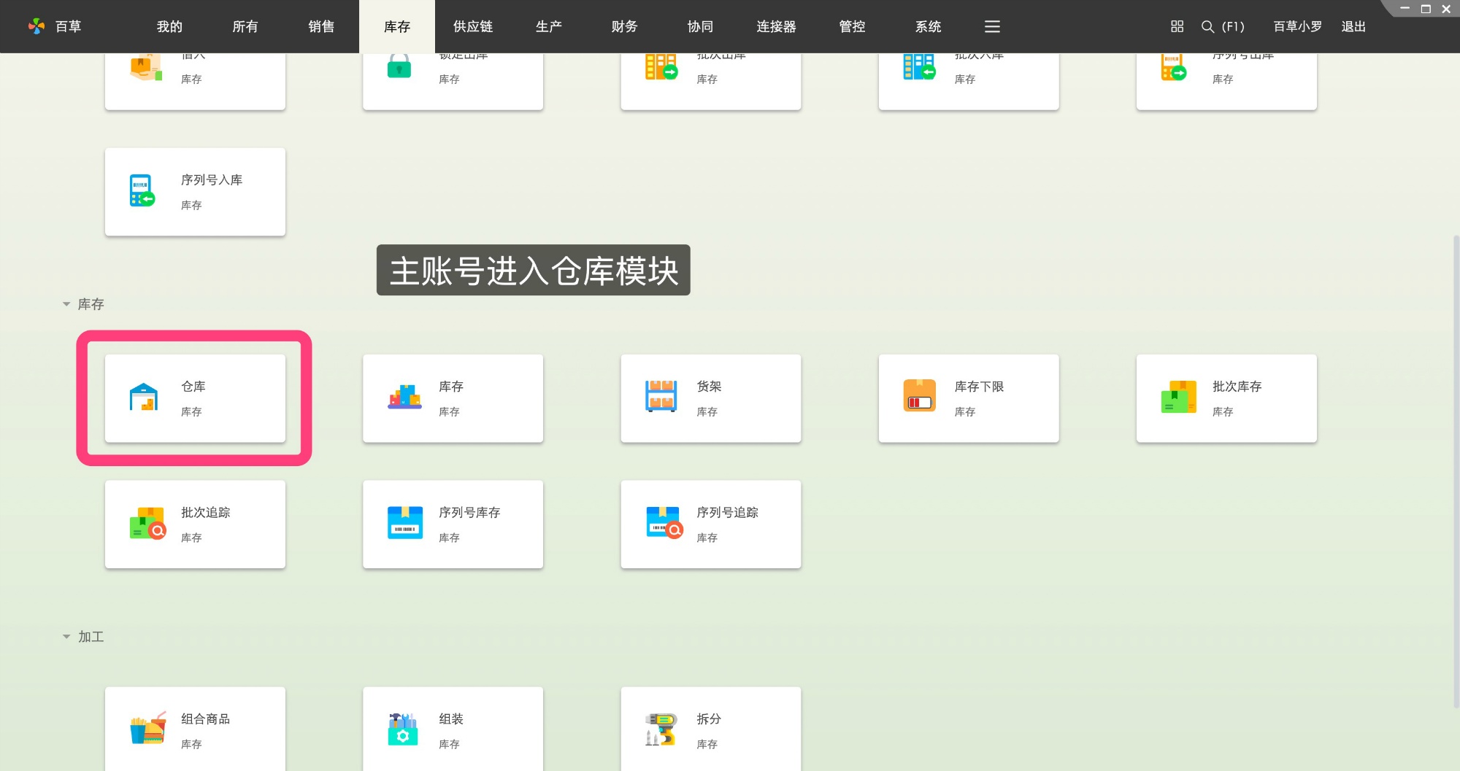Viewport: 1460px width, 771px height.
Task: Open the 财务 menu tab
Action: 625,27
